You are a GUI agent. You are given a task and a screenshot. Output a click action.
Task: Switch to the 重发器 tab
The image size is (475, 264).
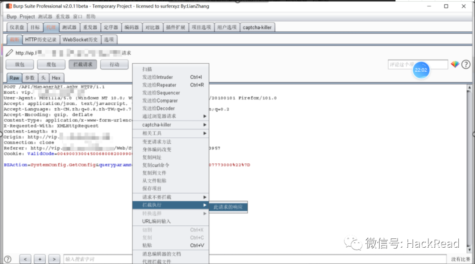point(90,27)
